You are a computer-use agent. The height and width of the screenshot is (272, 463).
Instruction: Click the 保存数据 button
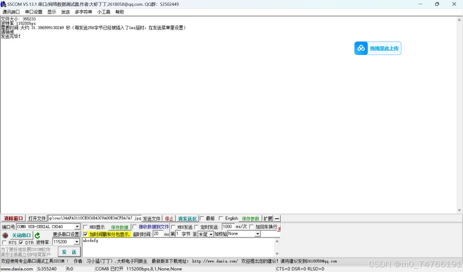point(120,227)
